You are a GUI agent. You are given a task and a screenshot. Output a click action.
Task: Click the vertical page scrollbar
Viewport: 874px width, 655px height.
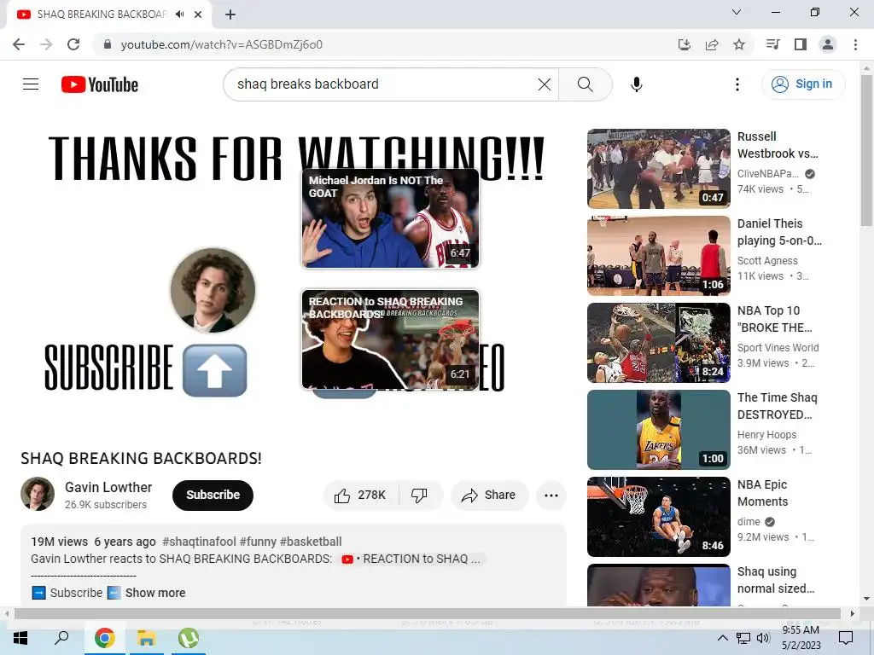866,150
